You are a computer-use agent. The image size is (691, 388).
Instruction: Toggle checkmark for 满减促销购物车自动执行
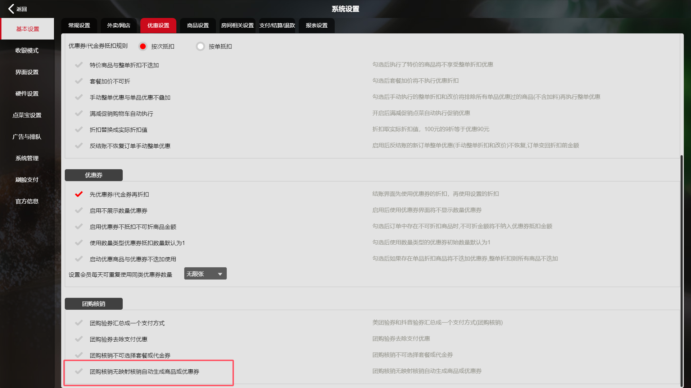pyautogui.click(x=79, y=114)
